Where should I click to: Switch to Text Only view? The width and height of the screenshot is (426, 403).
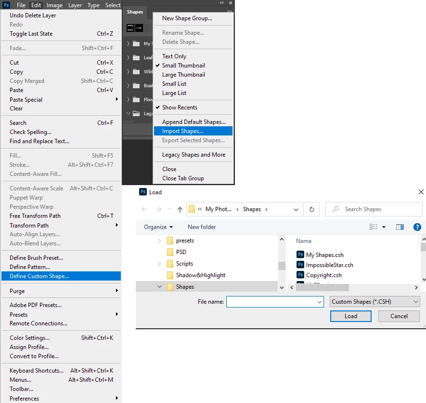193,56
